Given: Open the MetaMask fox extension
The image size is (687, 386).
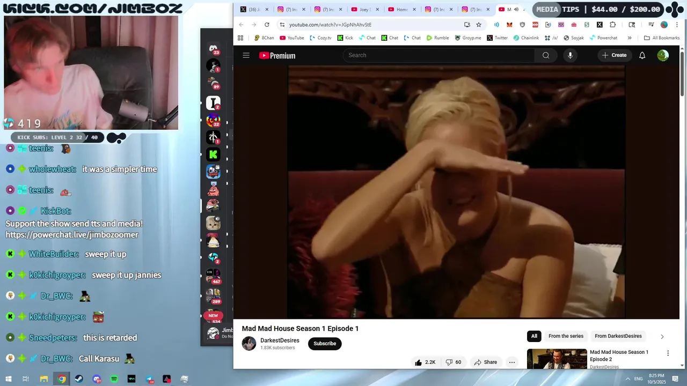Looking at the screenshot, I should 509,25.
